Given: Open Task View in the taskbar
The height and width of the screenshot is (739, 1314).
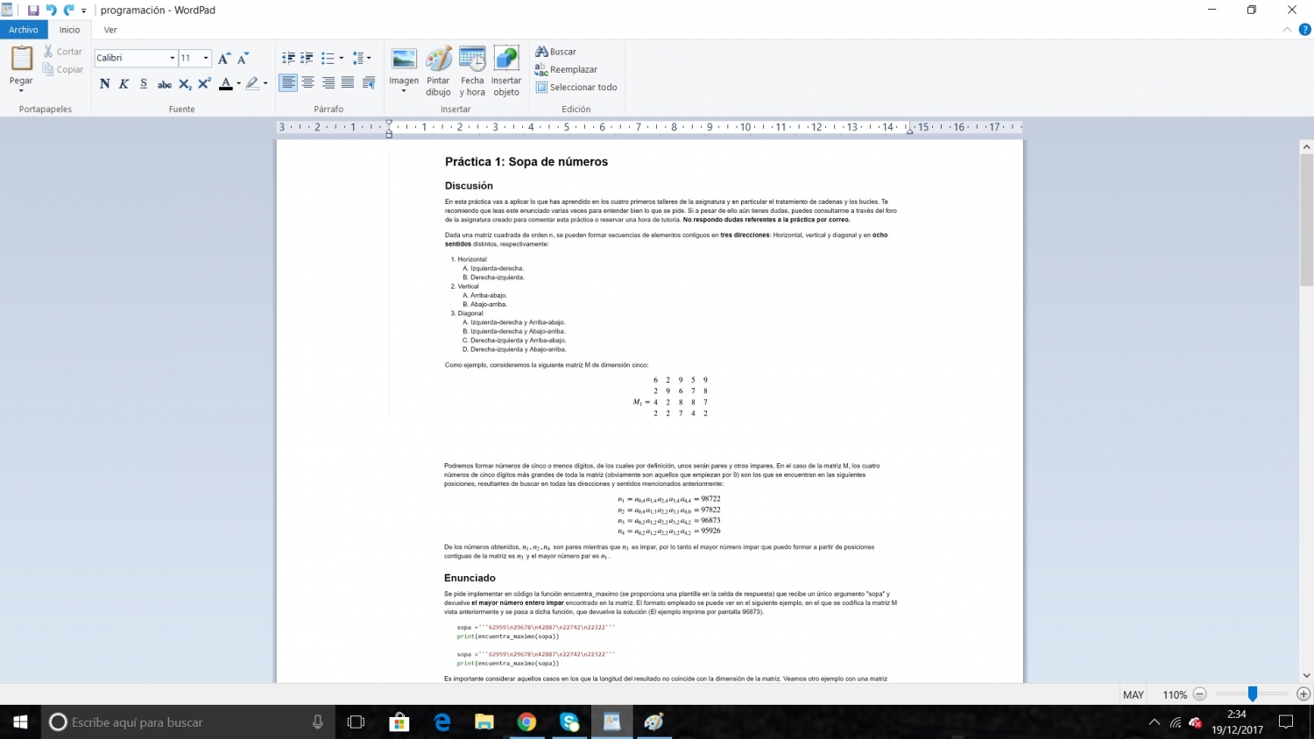Looking at the screenshot, I should pos(356,722).
